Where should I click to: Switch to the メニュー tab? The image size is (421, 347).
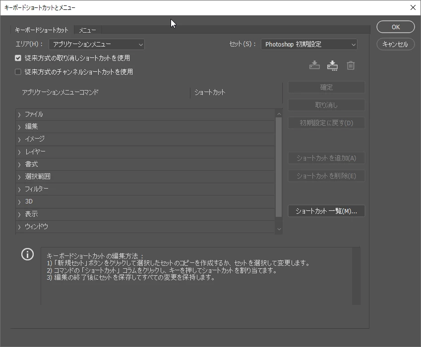click(88, 30)
